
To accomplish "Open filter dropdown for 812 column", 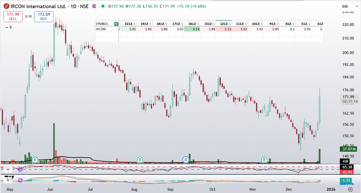I will click(293, 24).
